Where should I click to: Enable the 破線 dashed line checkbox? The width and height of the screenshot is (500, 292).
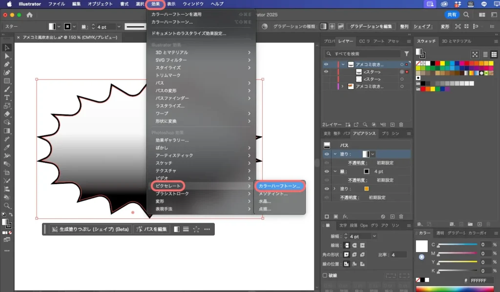(326, 275)
